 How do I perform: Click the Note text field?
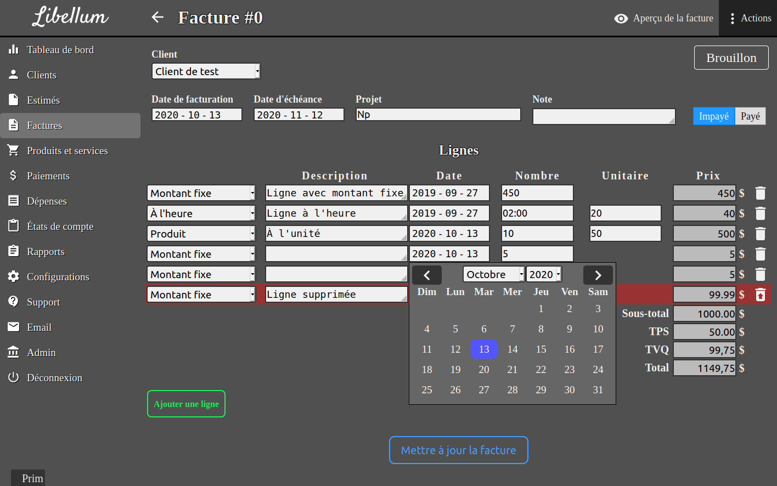604,116
